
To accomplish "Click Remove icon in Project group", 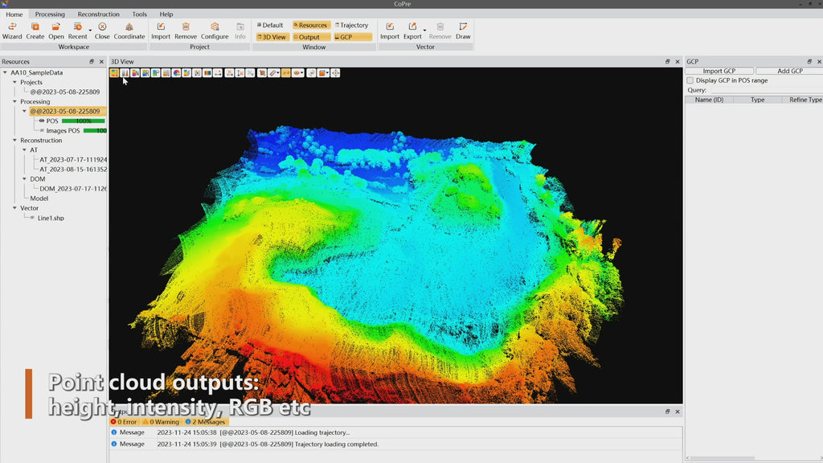I will tap(186, 27).
